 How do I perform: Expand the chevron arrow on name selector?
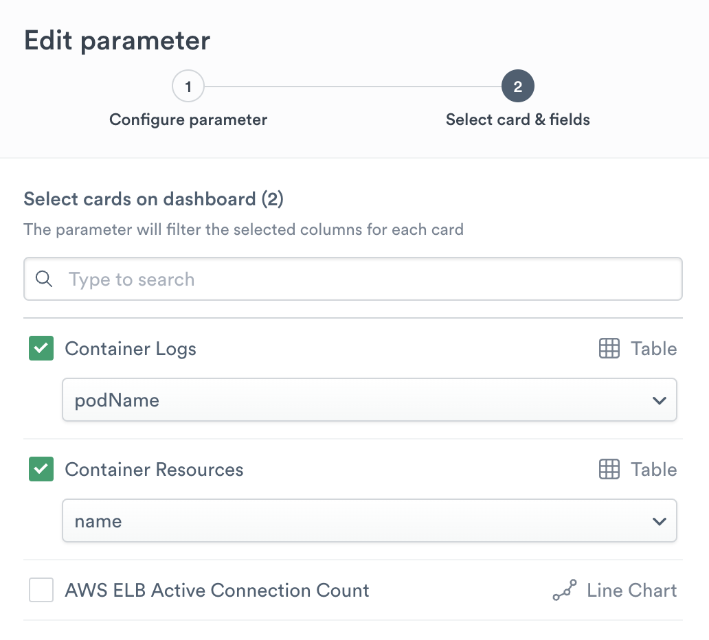(660, 521)
